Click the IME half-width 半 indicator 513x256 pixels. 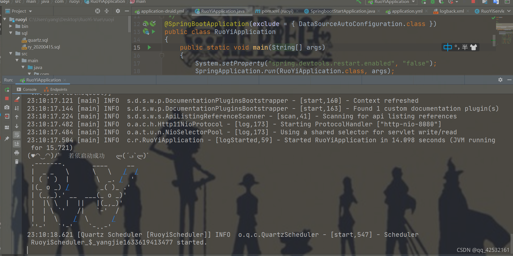pyautogui.click(x=465, y=47)
